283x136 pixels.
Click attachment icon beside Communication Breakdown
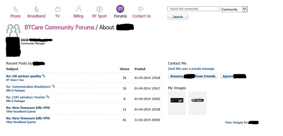coord(53,86)
